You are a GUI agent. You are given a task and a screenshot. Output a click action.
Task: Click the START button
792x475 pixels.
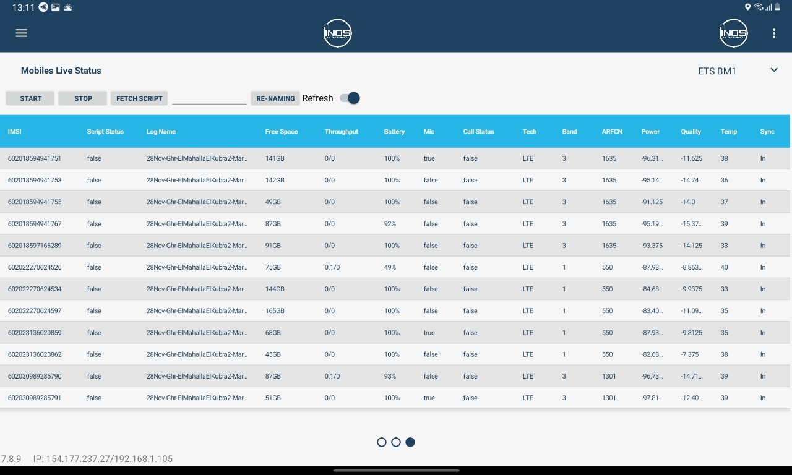pos(30,98)
